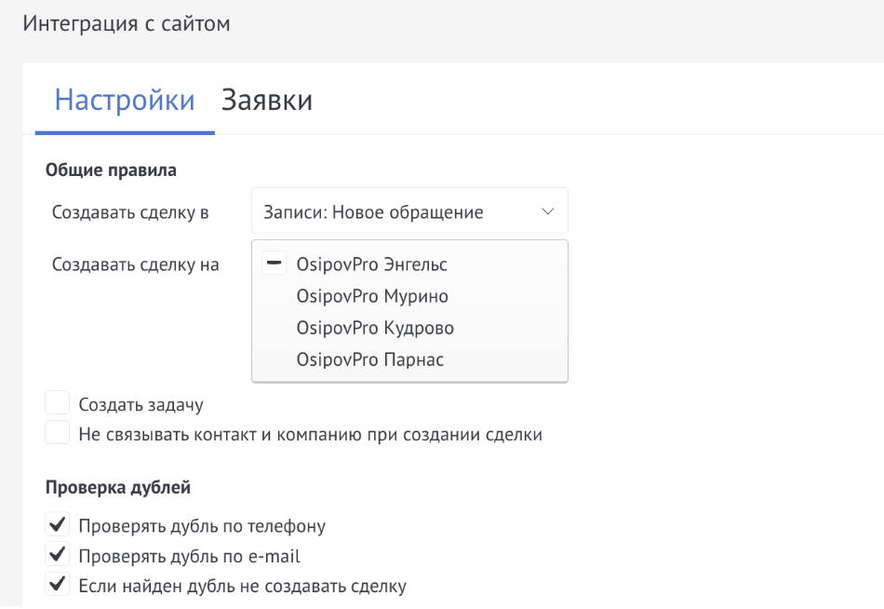Screen dimensions: 884x609
Task: Click the Проверять дубль по телефону label
Action: tap(202, 526)
